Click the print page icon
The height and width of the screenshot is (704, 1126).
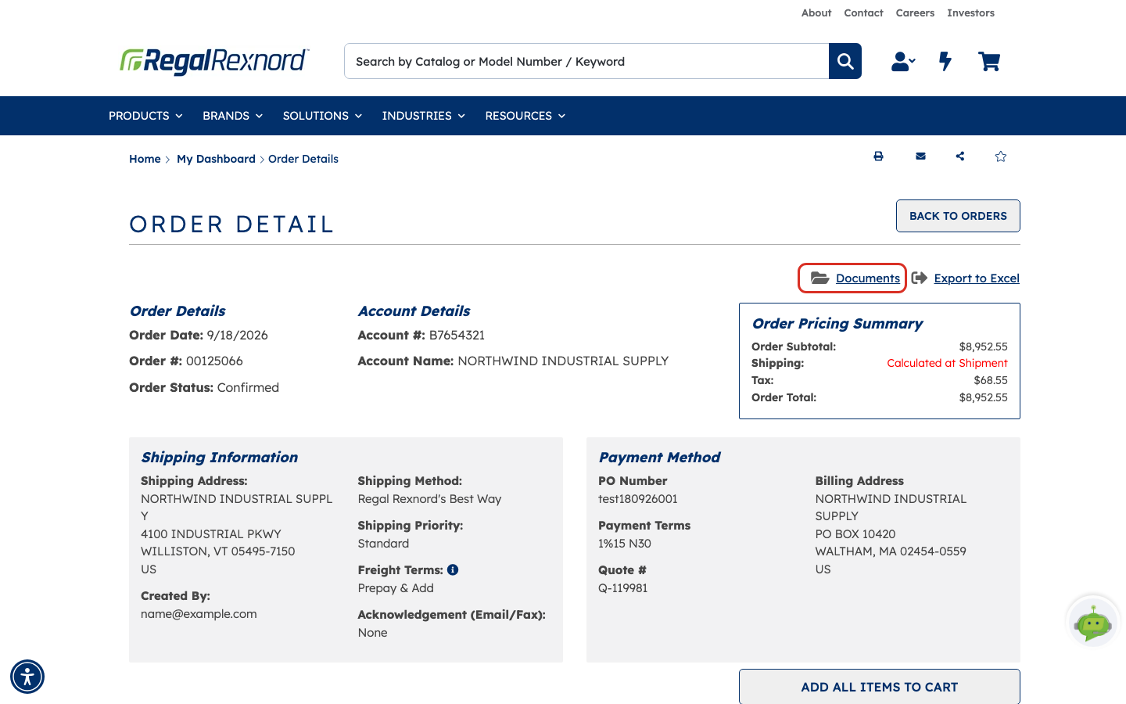(x=878, y=156)
